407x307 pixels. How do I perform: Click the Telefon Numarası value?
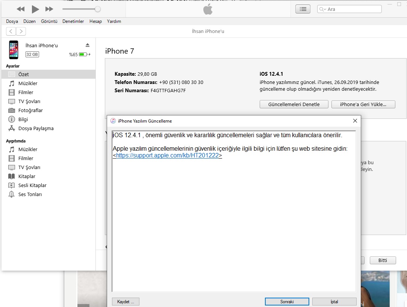[x=181, y=82]
